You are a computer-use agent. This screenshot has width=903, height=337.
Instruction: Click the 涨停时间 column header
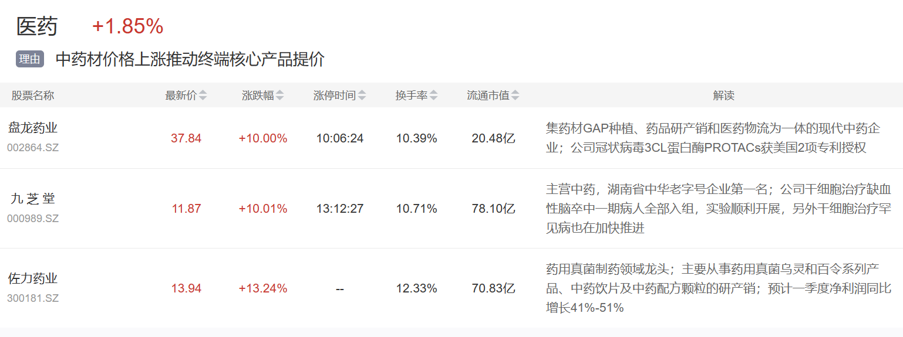335,96
